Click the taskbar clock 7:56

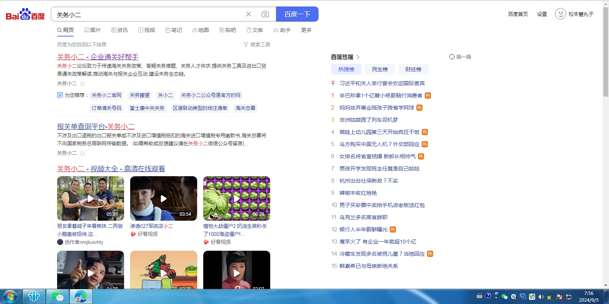(589, 293)
